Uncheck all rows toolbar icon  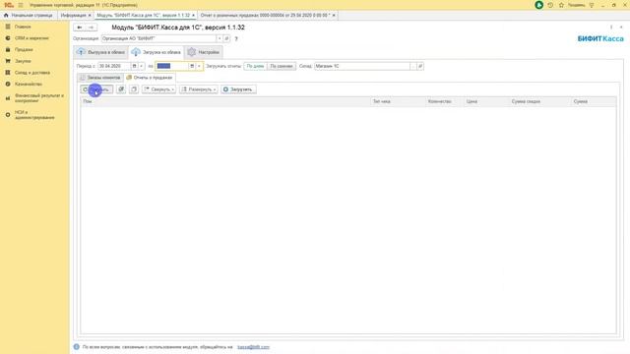(134, 89)
